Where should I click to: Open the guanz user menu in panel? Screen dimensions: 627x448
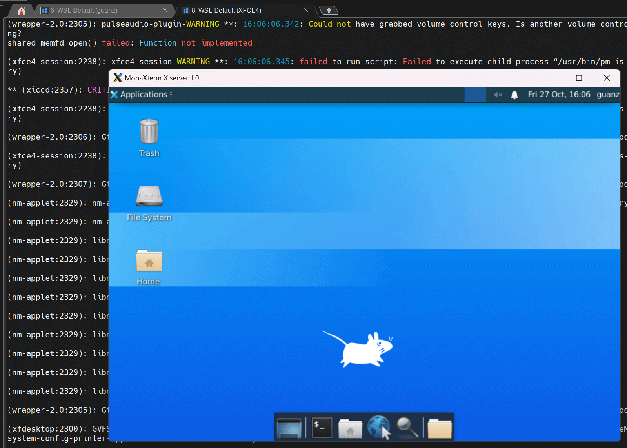click(608, 95)
